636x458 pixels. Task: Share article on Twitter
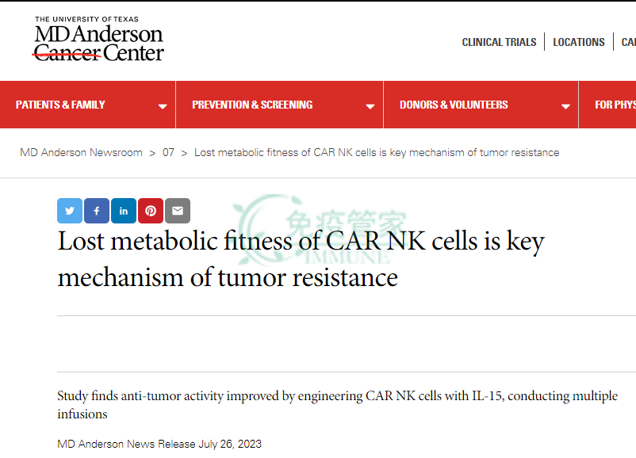pyautogui.click(x=70, y=211)
